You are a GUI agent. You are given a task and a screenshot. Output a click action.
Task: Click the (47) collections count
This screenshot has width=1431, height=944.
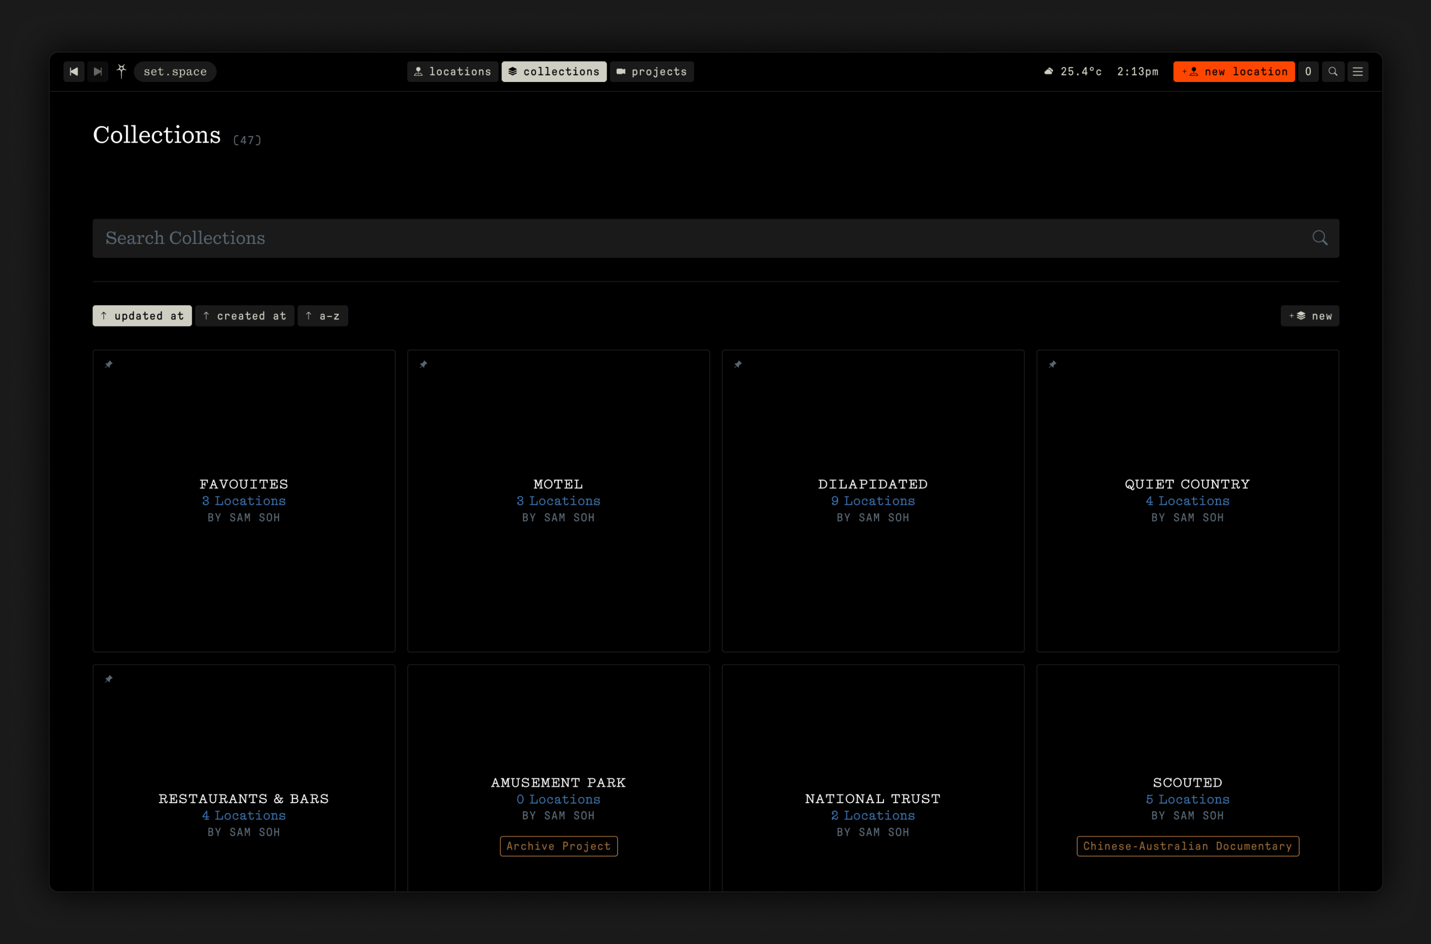pyautogui.click(x=247, y=140)
